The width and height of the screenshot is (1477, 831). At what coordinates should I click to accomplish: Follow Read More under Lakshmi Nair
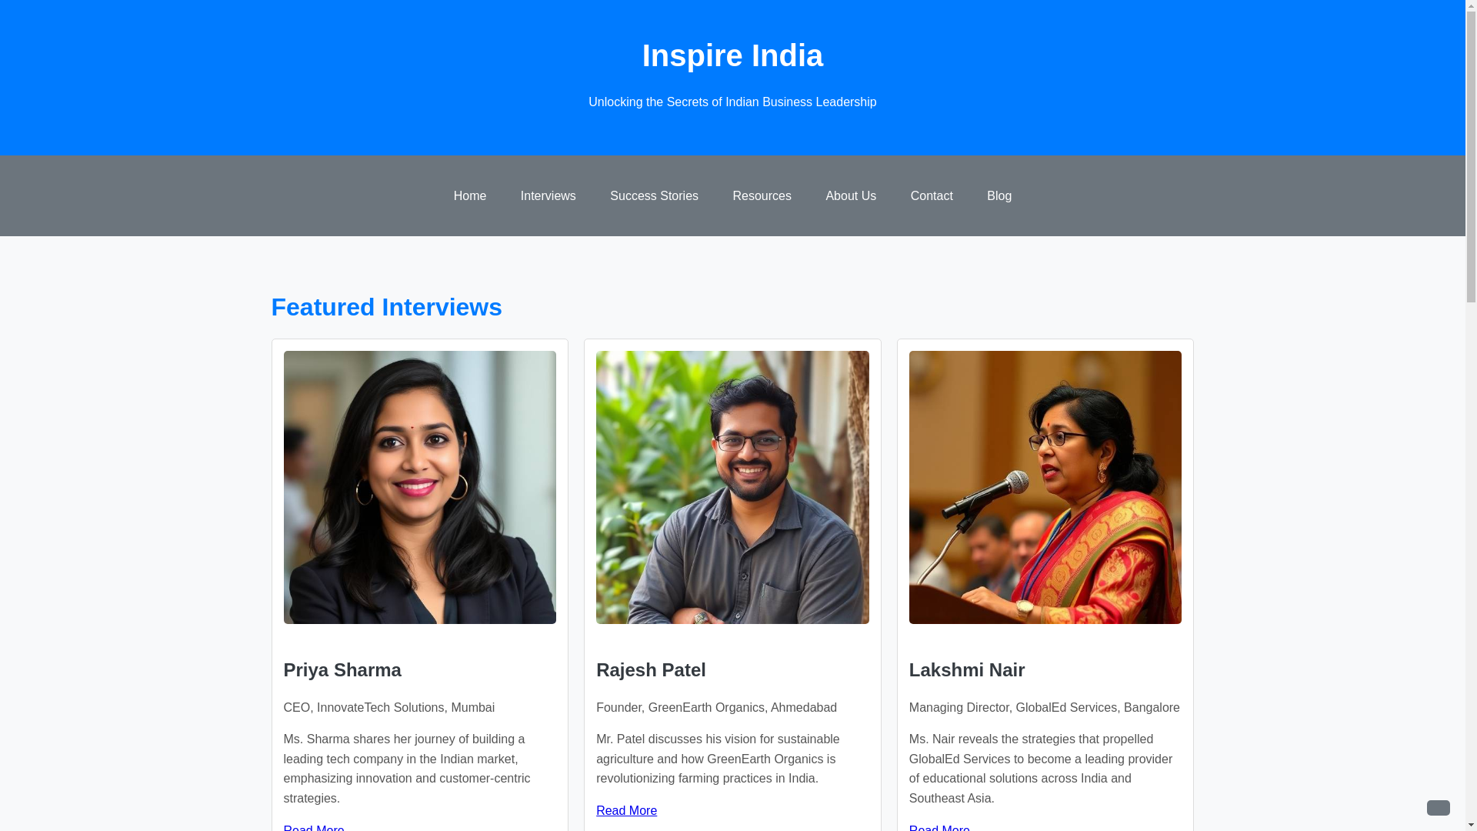click(939, 827)
